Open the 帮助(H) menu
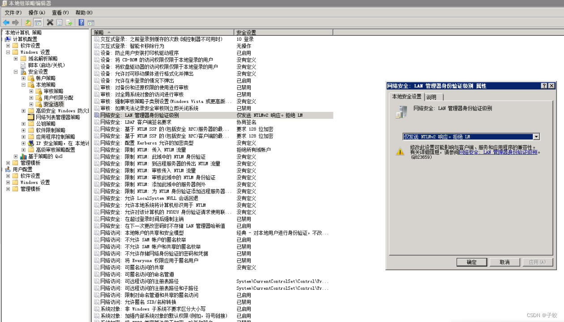 pyautogui.click(x=84, y=13)
